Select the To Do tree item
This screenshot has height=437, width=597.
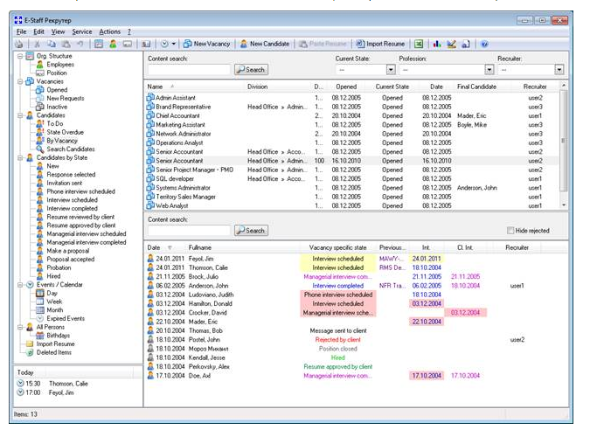click(x=55, y=124)
